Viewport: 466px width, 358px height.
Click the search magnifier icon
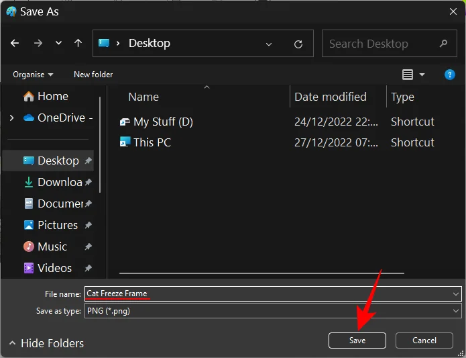[x=443, y=44]
